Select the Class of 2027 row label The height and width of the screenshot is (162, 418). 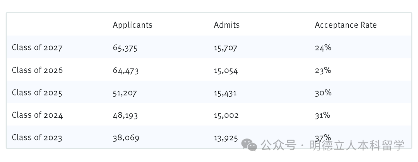[x=37, y=48]
